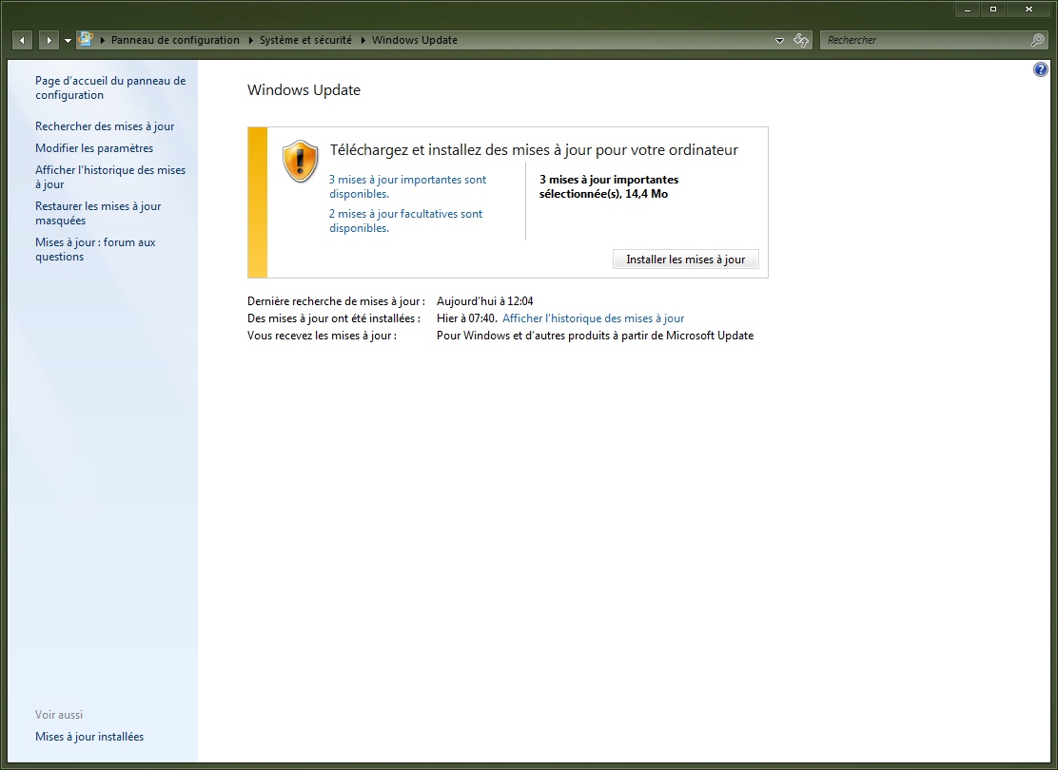Click the warning shield icon

pos(301,162)
